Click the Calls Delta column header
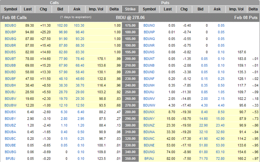Image resolution: width=260 pixels, height=162 pixels. click(x=114, y=9)
